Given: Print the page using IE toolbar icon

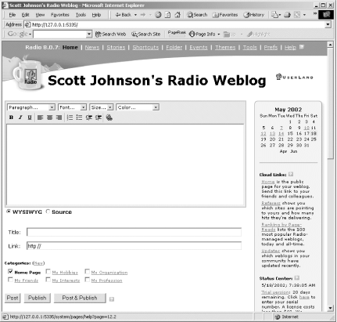Looking at the screenshot, I should click(x=287, y=15).
